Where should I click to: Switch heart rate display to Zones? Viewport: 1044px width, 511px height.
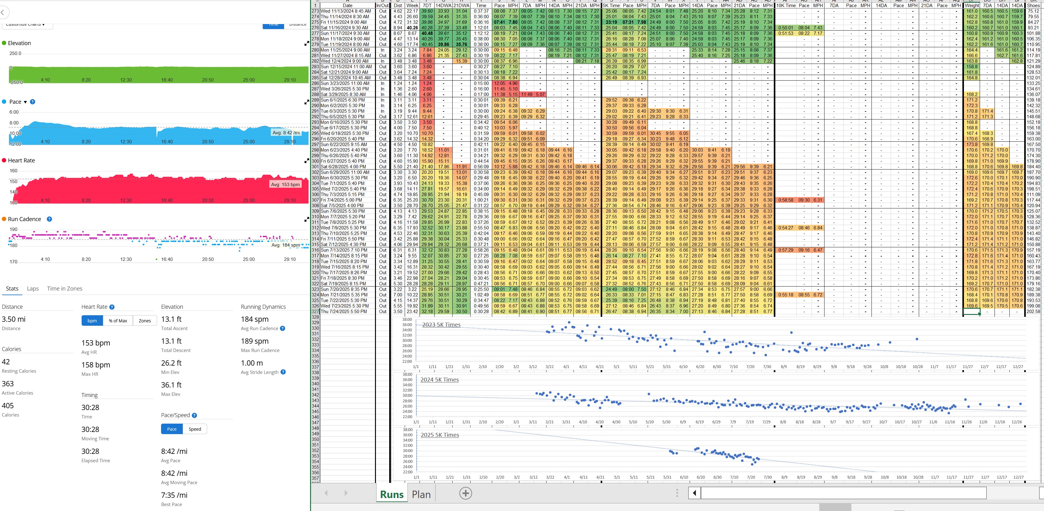(x=145, y=321)
